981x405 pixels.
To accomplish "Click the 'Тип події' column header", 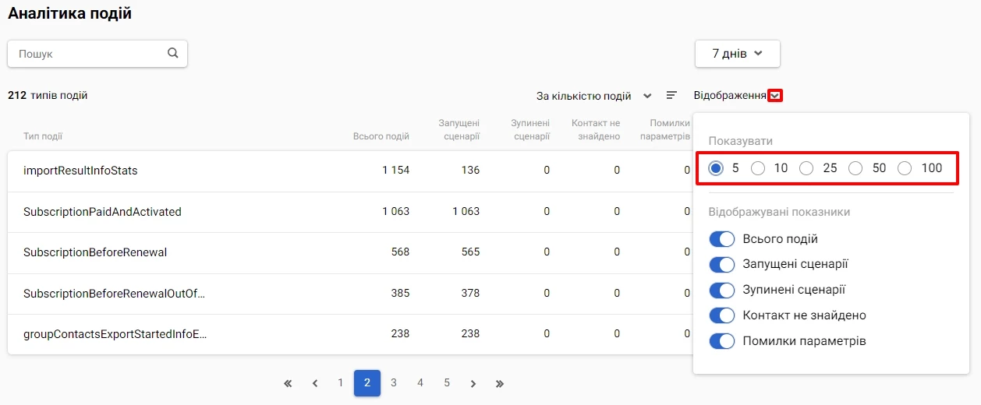I will (x=43, y=136).
